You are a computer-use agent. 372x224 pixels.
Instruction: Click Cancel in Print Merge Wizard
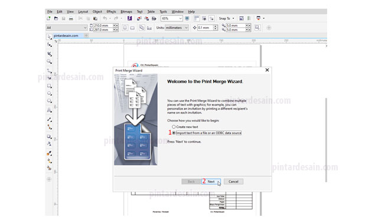tap(233, 182)
